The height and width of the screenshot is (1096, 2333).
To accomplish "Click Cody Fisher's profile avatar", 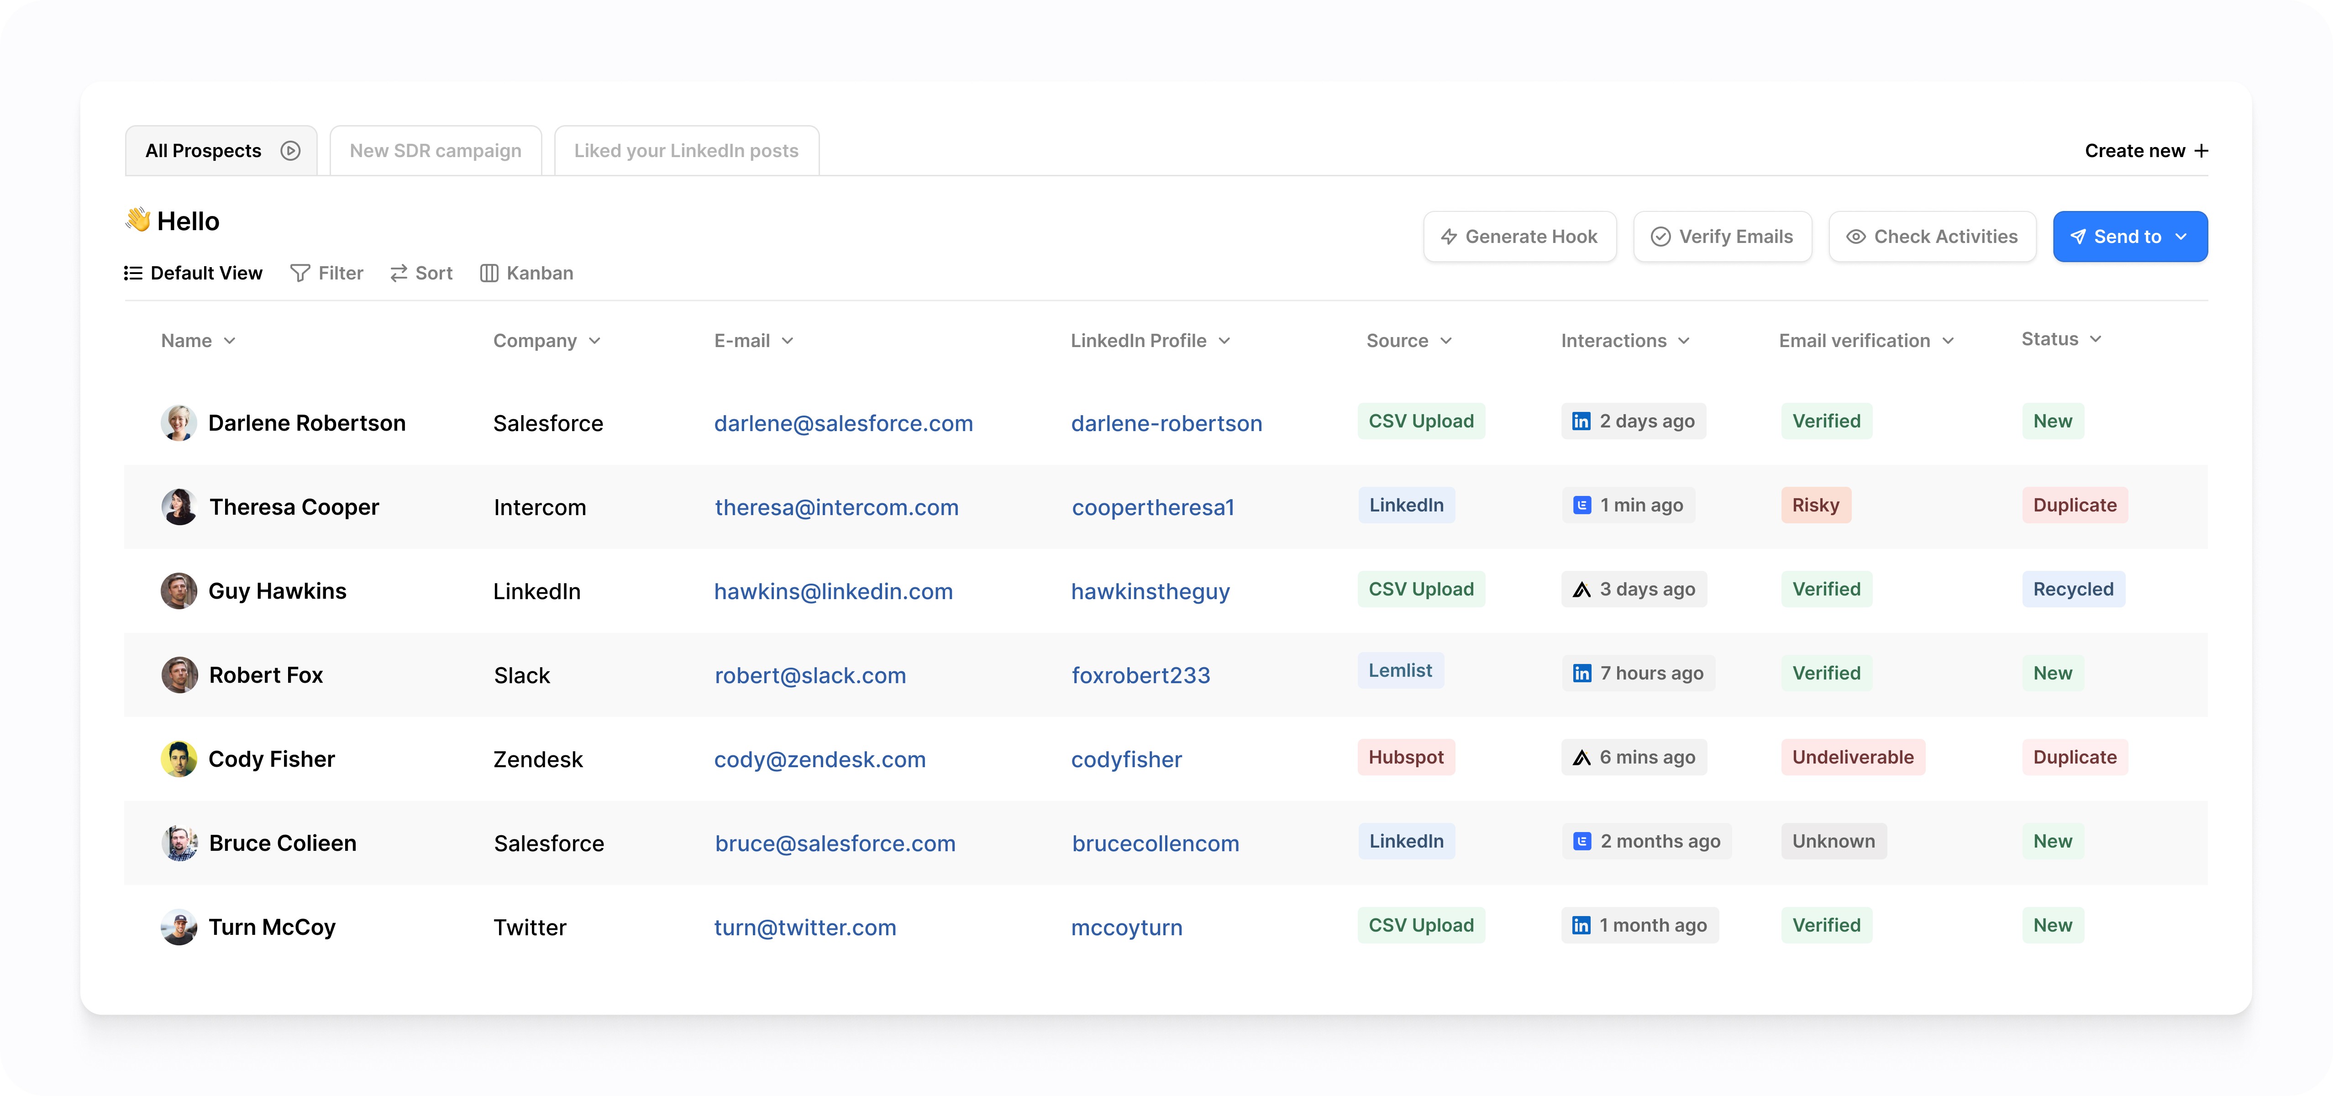I will click(x=179, y=758).
